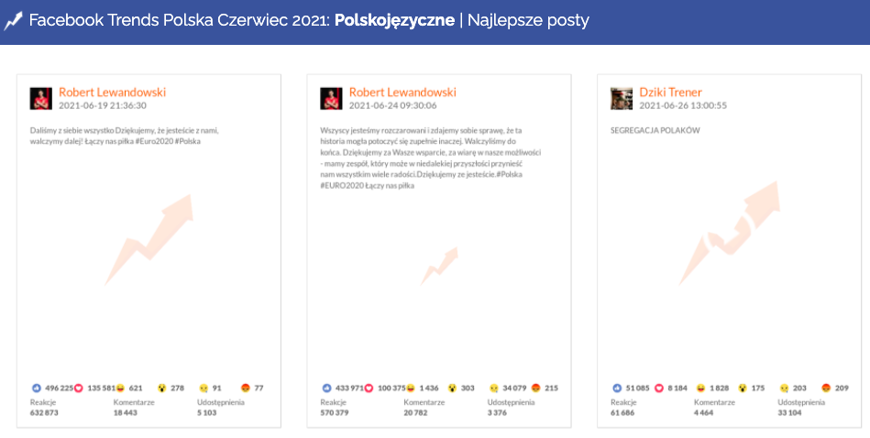870x438 pixels.
Task: Click the 2021-06-19 21:36:30 post timestamp
Action: 103,105
